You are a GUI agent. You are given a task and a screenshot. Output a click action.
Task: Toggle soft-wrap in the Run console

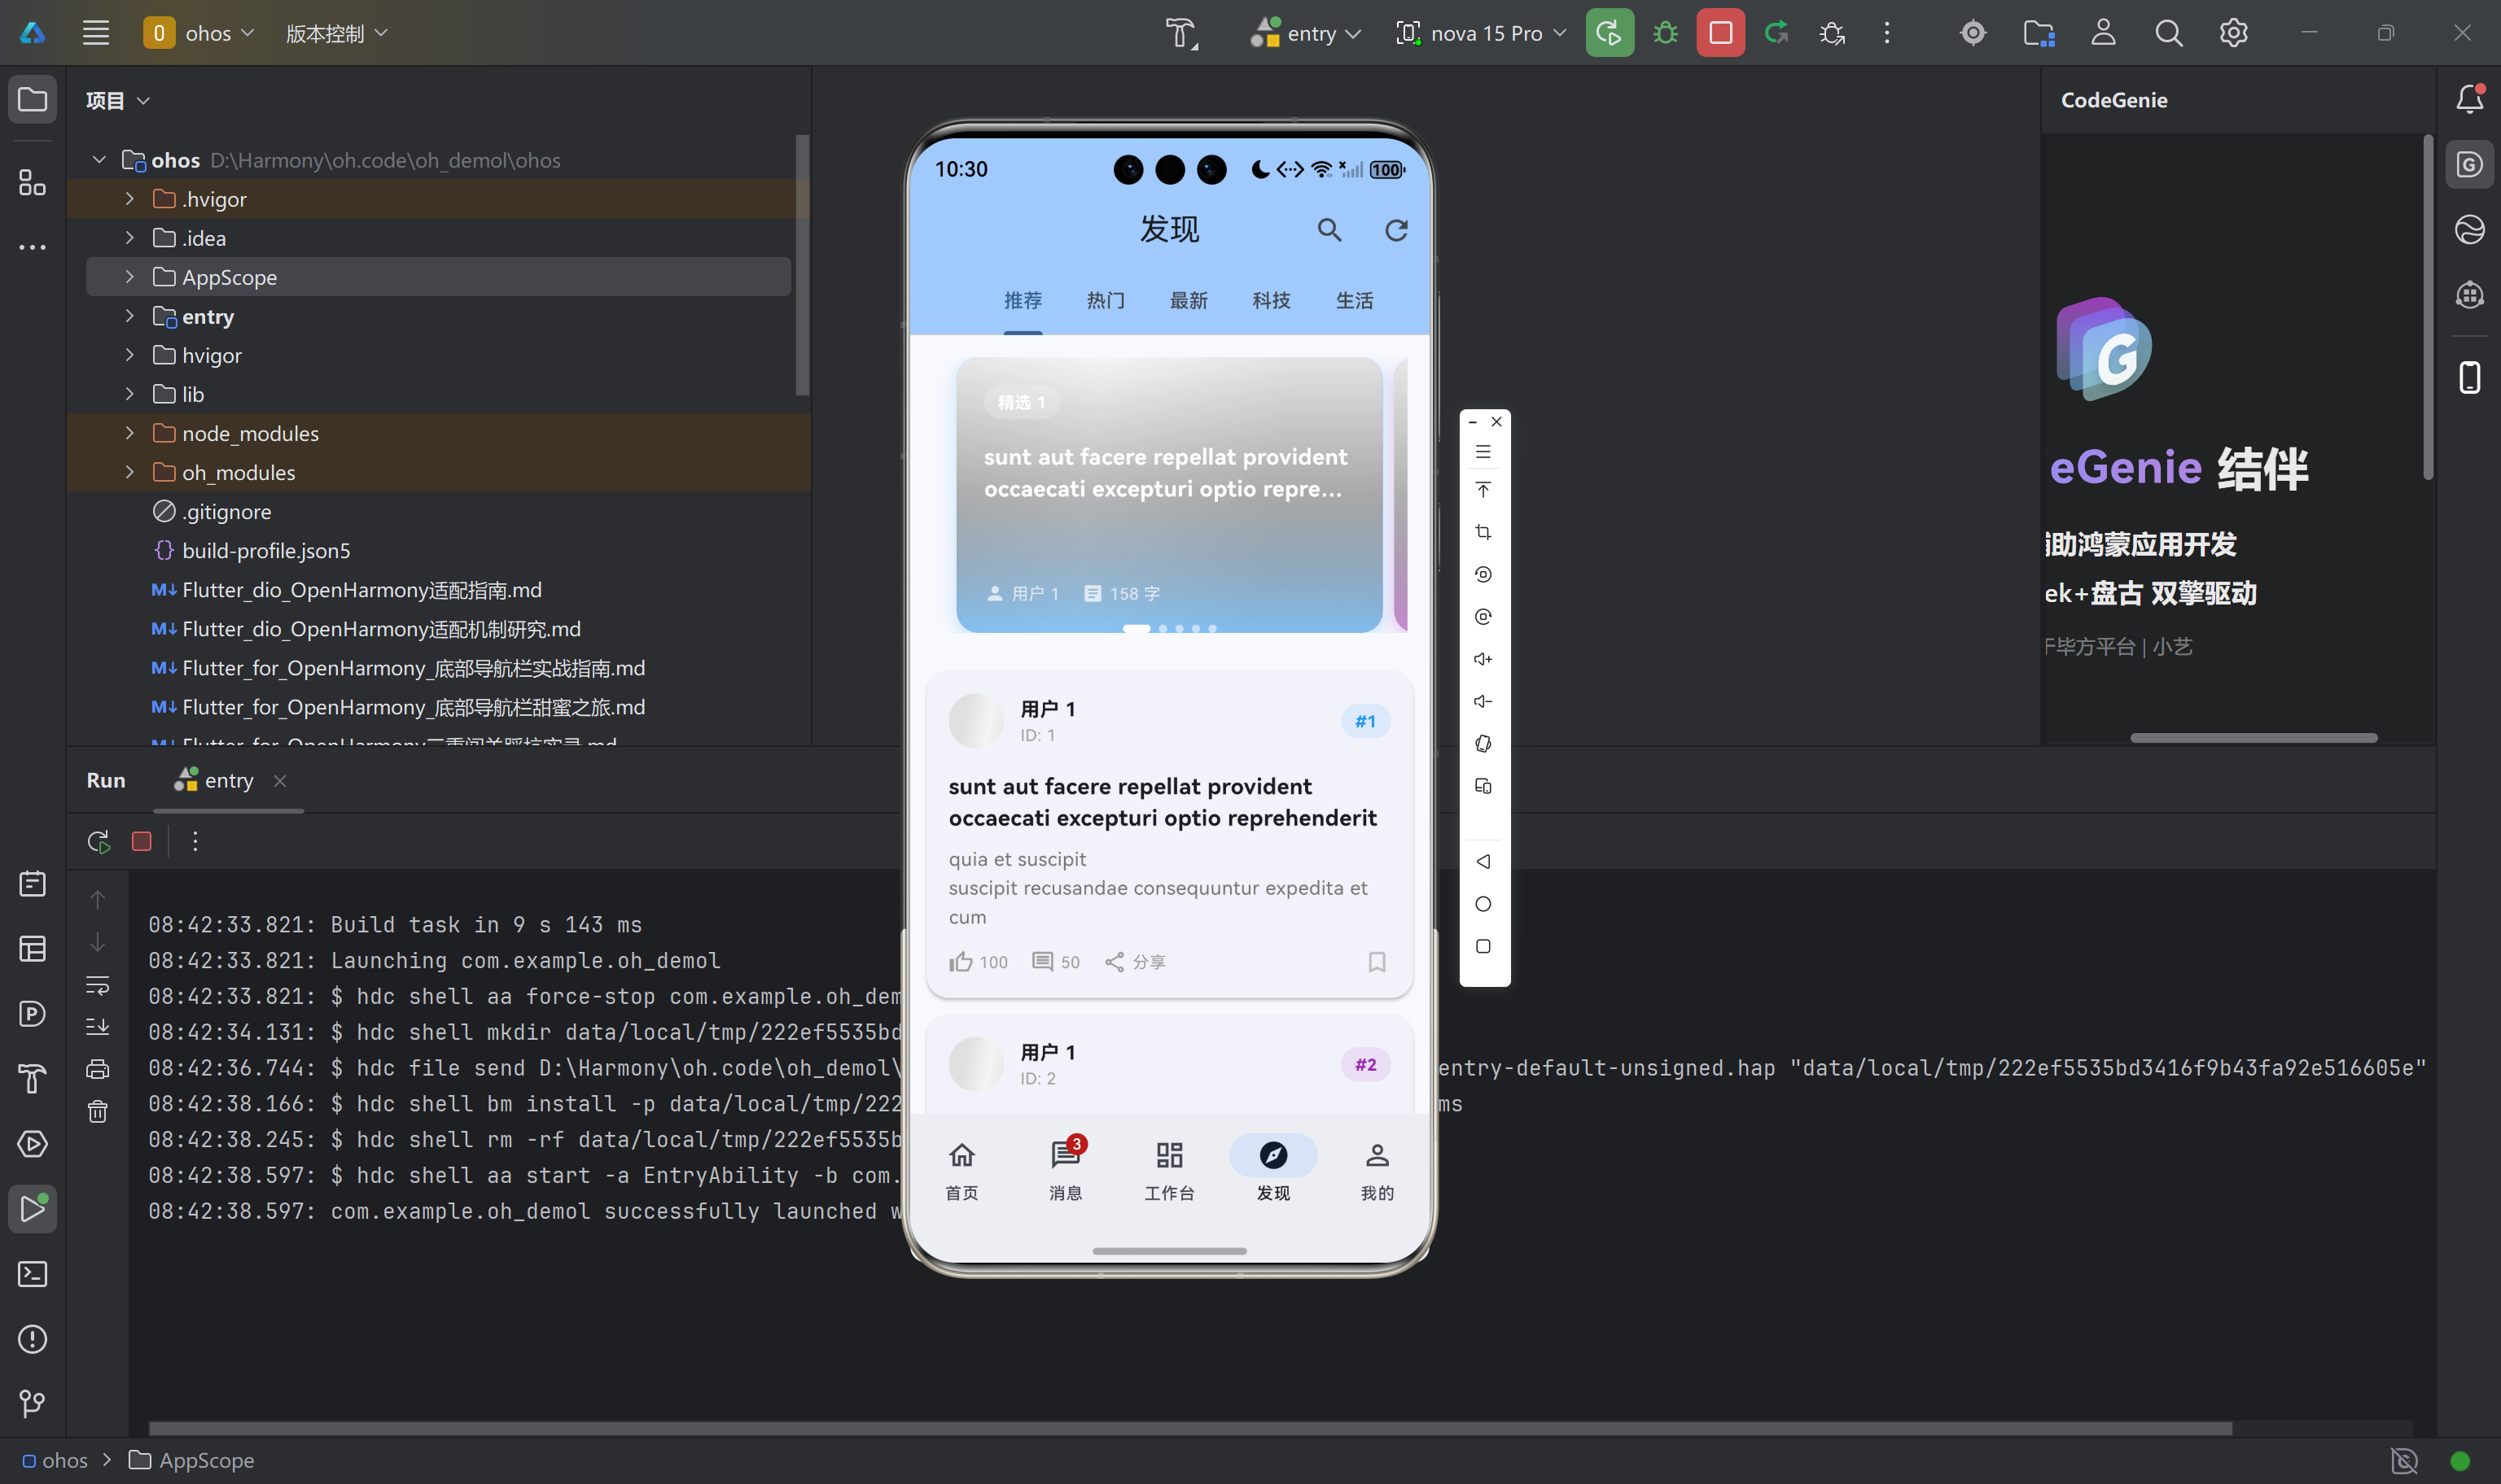97,986
